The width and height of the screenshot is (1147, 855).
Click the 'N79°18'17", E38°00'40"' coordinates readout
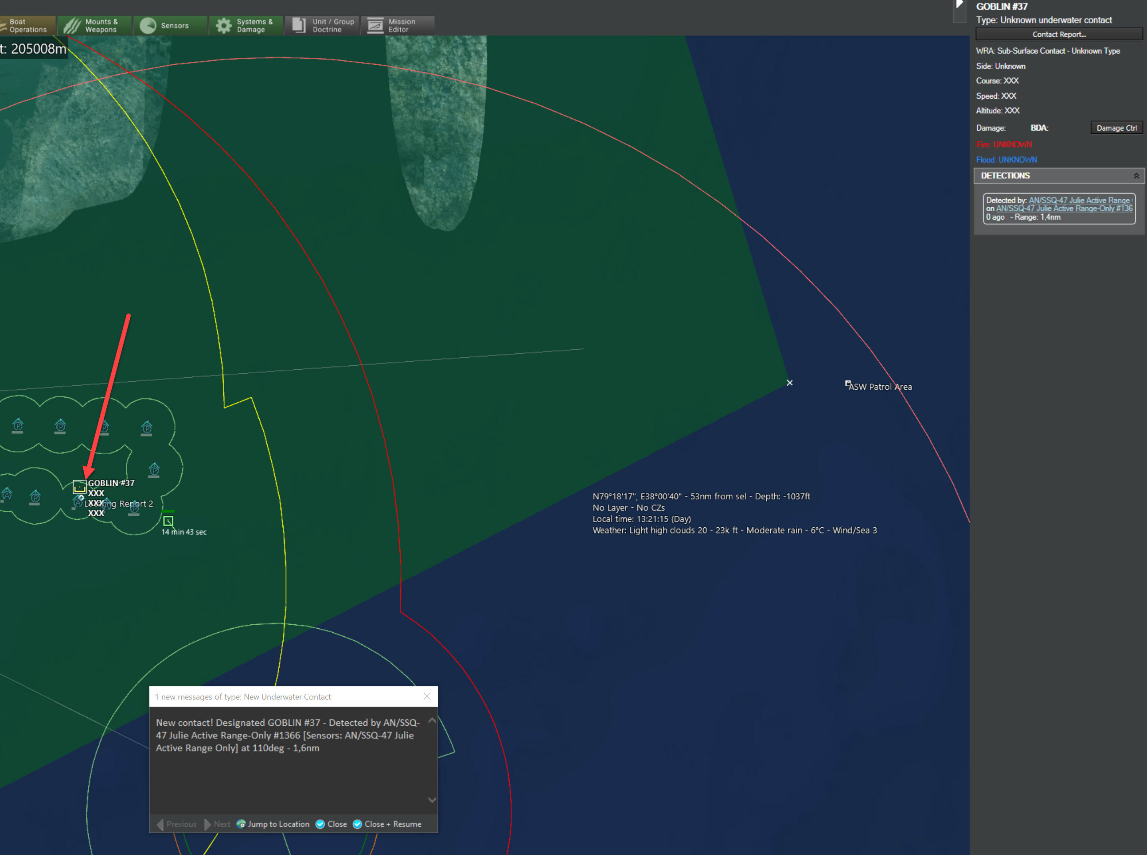(702, 496)
